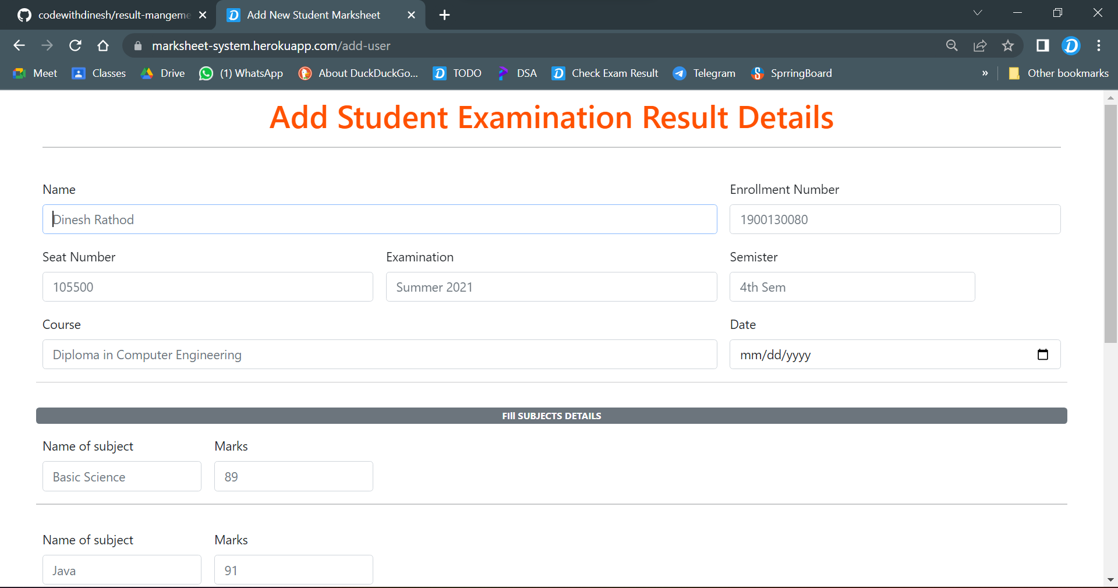1118x588 pixels.
Task: Click the Examination field
Action: point(551,287)
